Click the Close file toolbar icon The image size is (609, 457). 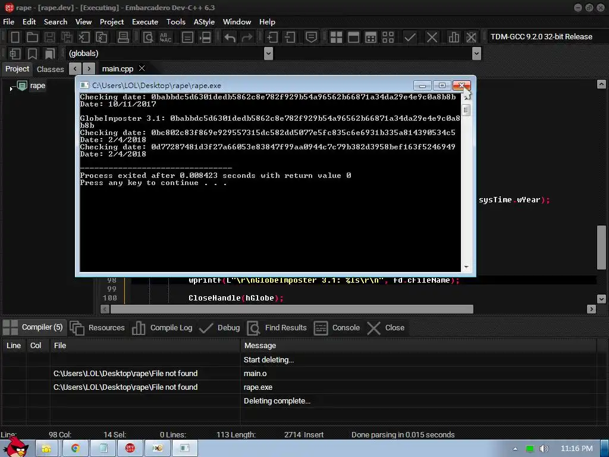click(84, 37)
